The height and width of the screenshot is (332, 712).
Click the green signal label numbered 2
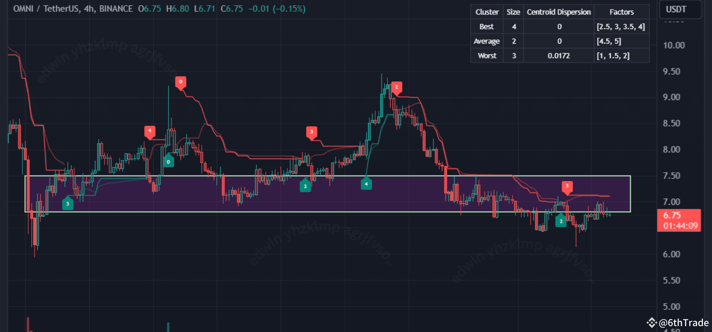(561, 220)
